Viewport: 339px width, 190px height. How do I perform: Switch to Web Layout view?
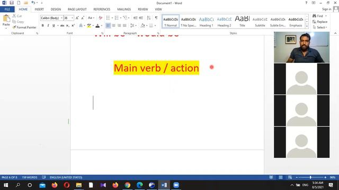[x=290, y=177]
